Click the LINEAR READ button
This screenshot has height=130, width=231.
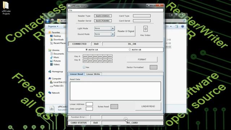click(148, 106)
